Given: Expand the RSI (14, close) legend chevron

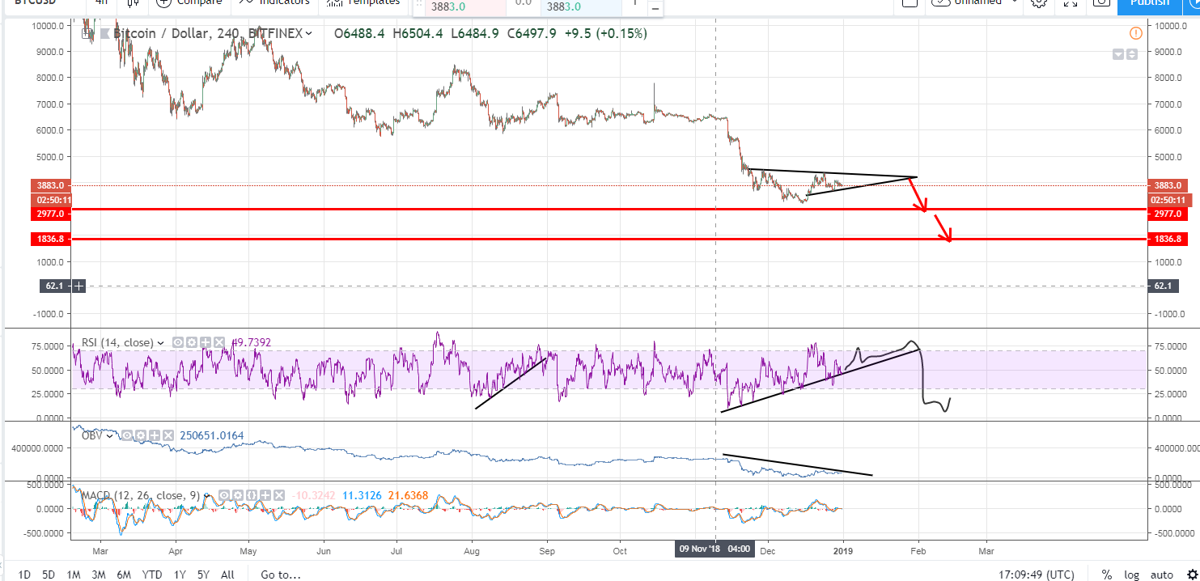Looking at the screenshot, I should pos(160,343).
